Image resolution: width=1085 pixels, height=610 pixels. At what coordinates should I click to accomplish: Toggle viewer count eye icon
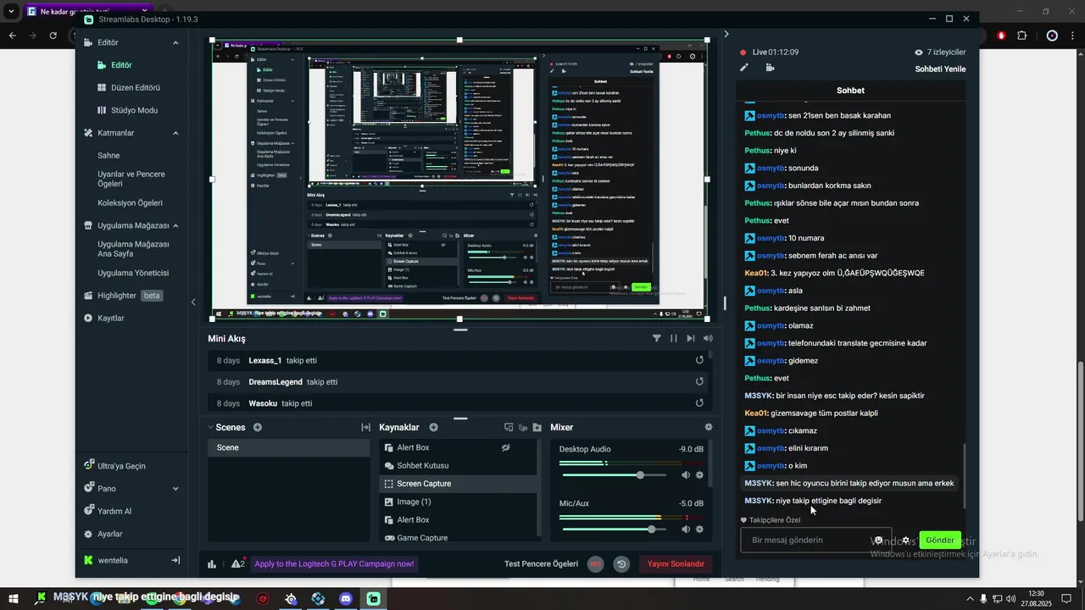pos(918,53)
